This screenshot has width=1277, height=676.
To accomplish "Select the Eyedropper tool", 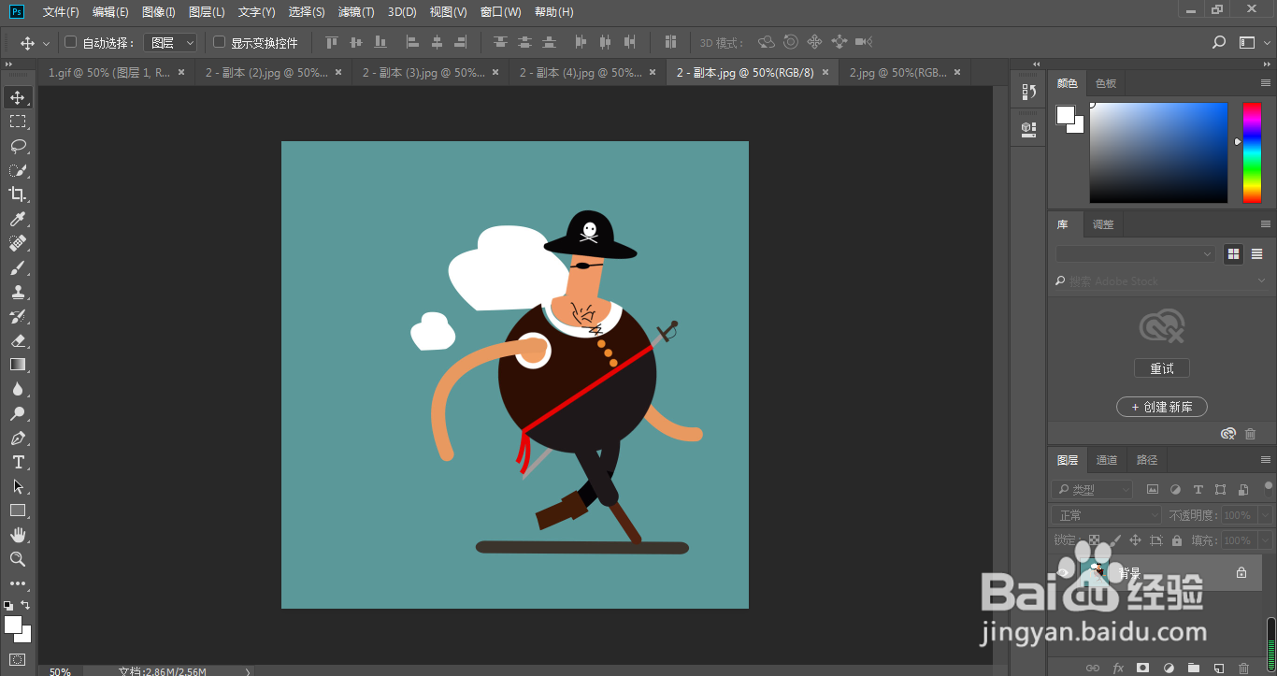I will pos(18,219).
